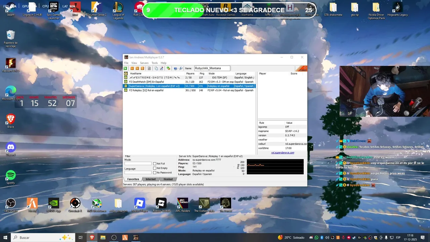Enable the Not Empty filter checkbox
This screenshot has height=242, width=430.
tap(155, 168)
